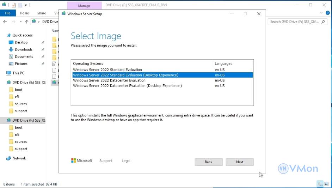Select Standard Evaluation (Desktop Experience) image

(x=162, y=75)
